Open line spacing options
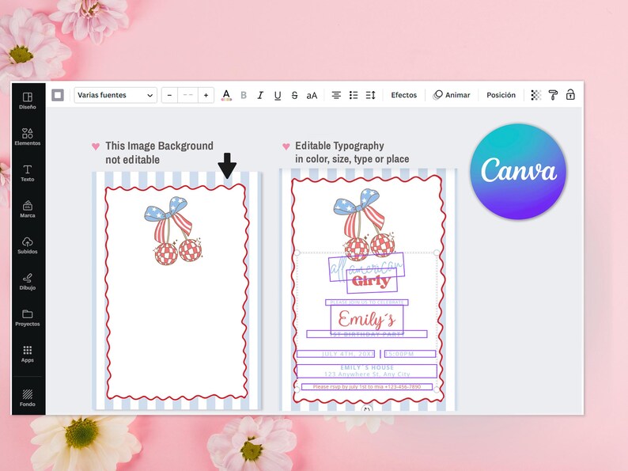 [370, 95]
